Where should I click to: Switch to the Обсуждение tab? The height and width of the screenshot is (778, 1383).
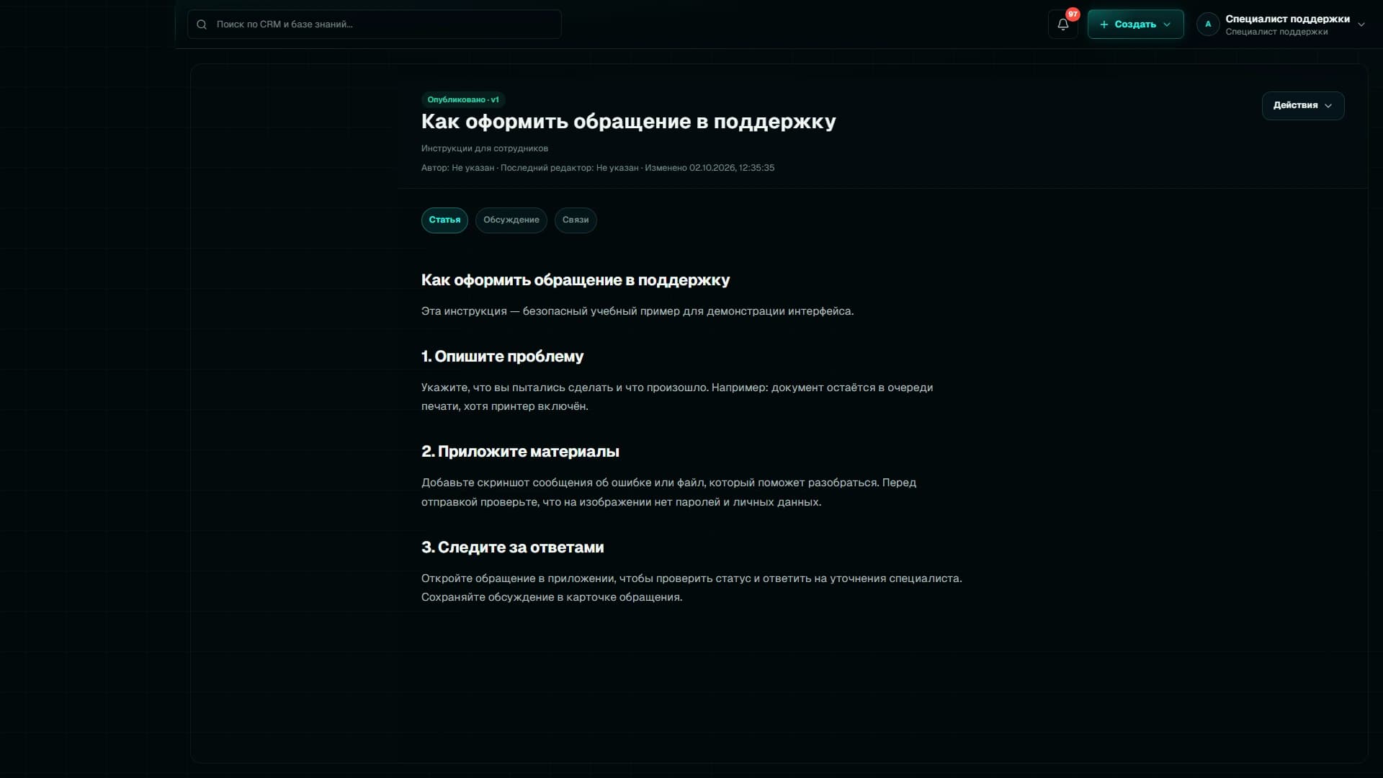[x=511, y=220]
